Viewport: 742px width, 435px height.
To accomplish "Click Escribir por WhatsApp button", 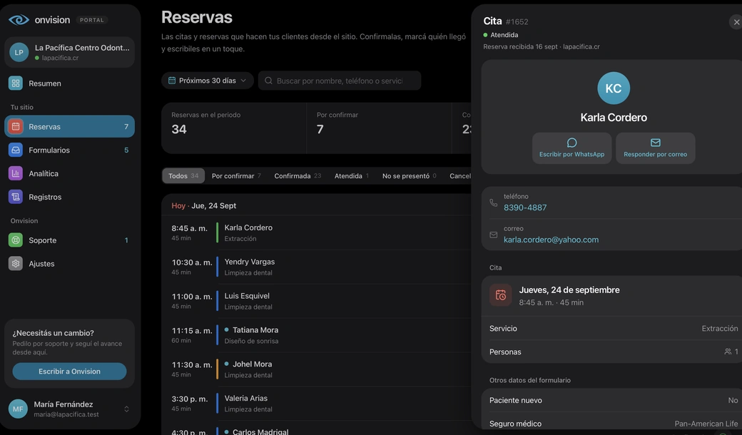I will coord(571,148).
